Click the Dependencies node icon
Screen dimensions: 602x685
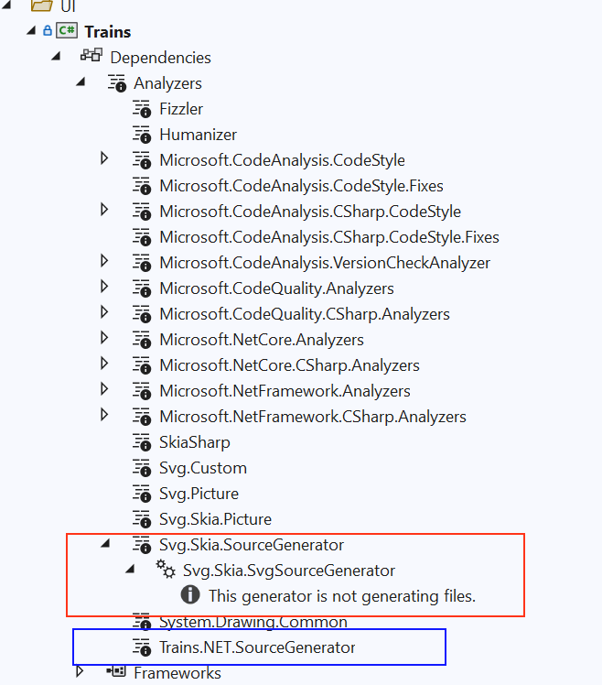tap(91, 56)
